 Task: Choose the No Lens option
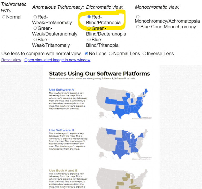86,53
